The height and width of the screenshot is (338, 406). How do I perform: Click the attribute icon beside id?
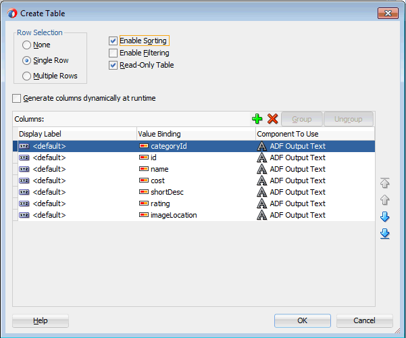144,158
